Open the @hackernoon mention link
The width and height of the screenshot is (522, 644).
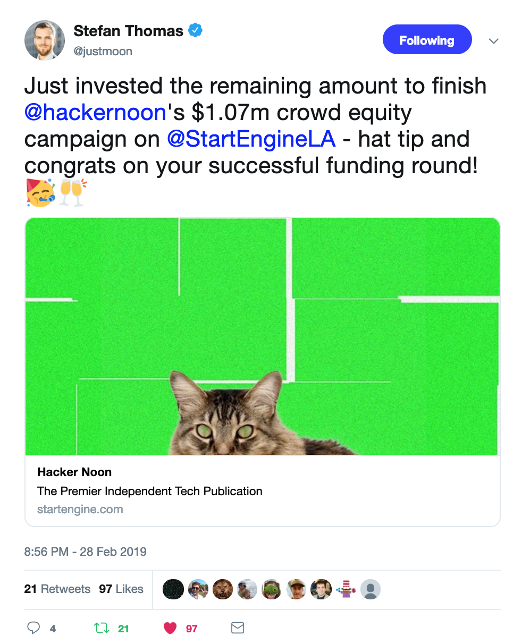coord(96,113)
